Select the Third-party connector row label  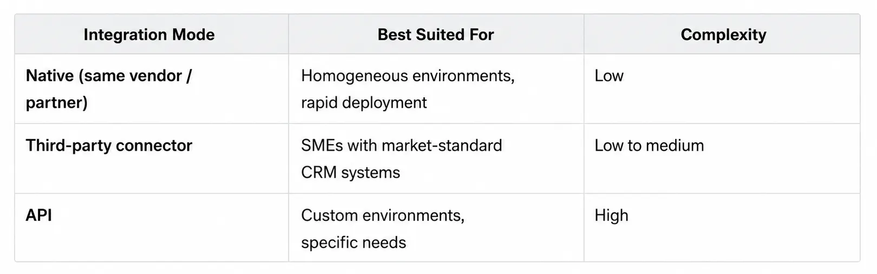(x=109, y=146)
